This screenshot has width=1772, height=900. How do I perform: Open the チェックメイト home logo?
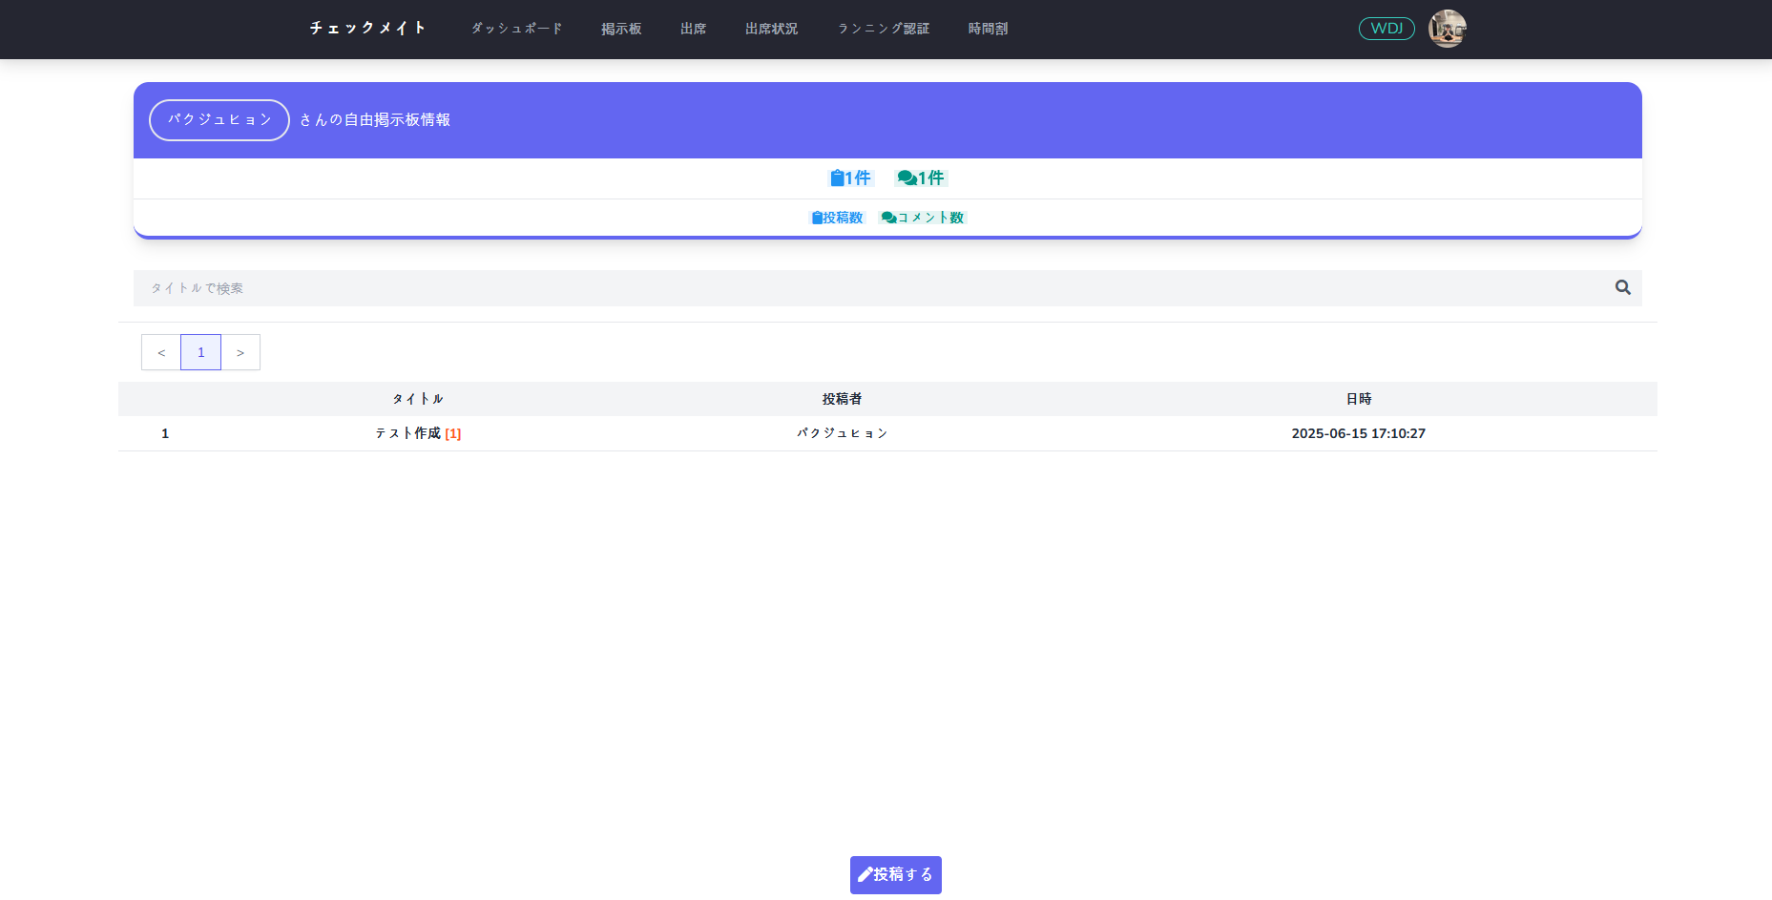pyautogui.click(x=367, y=29)
